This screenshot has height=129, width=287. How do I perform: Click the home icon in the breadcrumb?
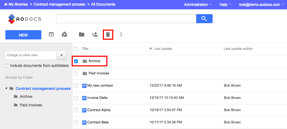tap(6, 4)
